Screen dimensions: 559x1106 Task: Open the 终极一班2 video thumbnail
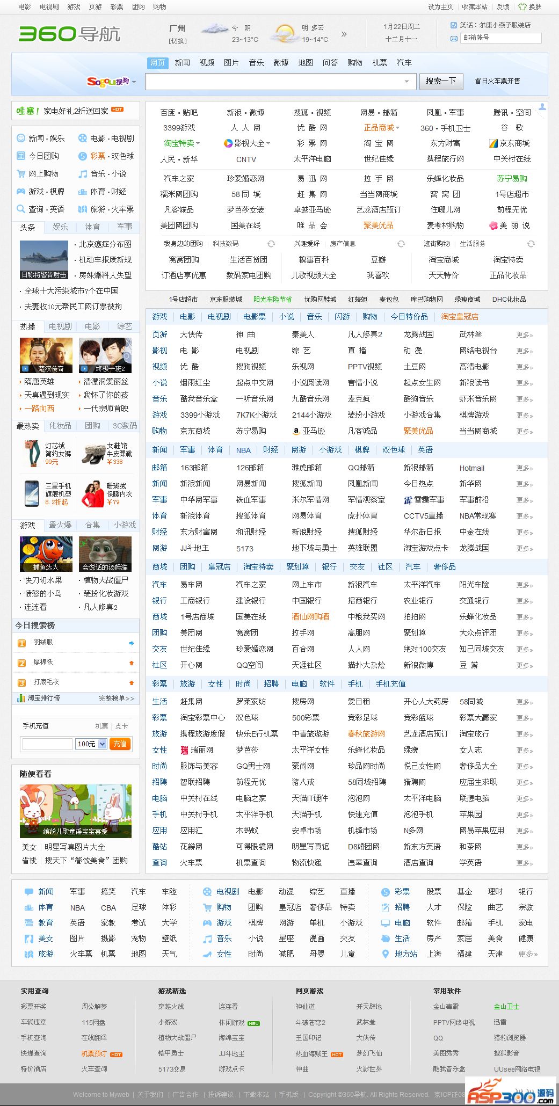click(105, 355)
